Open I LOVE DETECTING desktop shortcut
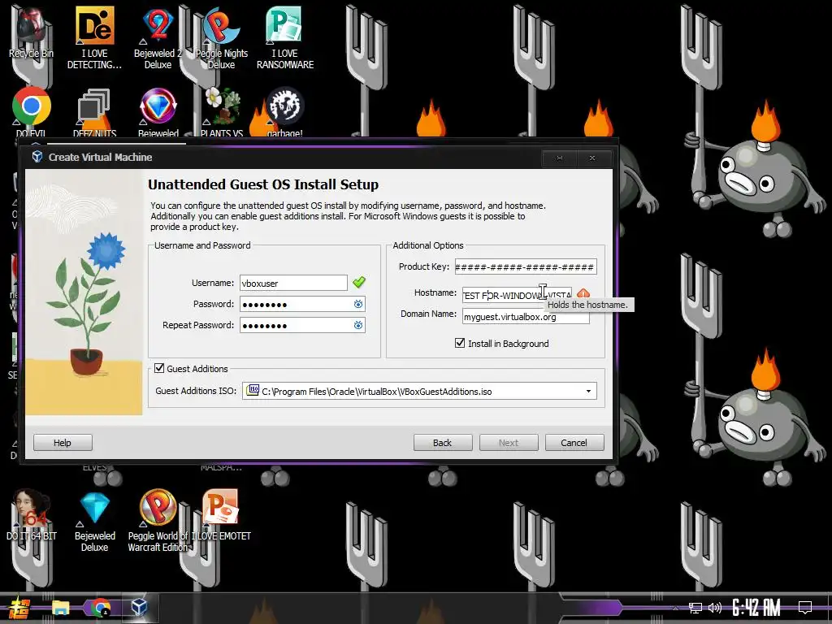This screenshot has height=624, width=832. click(94, 38)
